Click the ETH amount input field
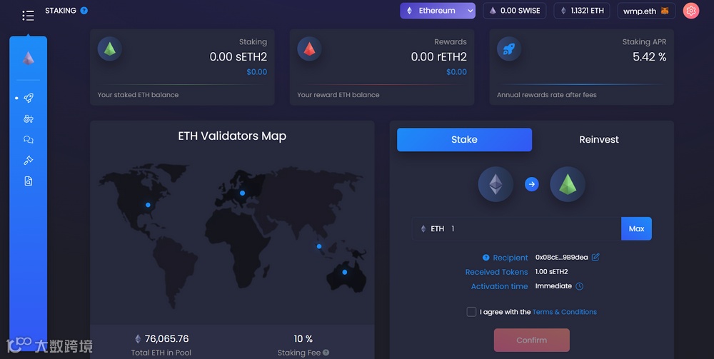 coord(517,229)
